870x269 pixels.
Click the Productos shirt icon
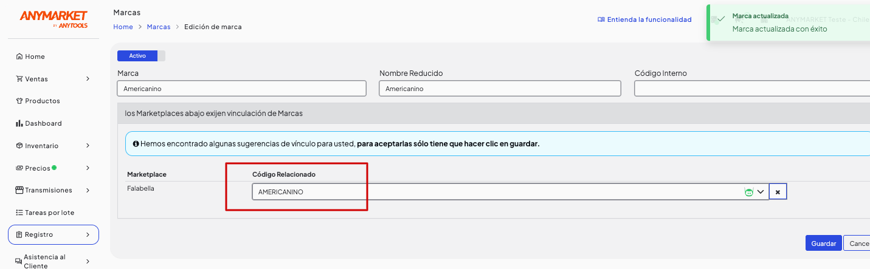pos(19,101)
